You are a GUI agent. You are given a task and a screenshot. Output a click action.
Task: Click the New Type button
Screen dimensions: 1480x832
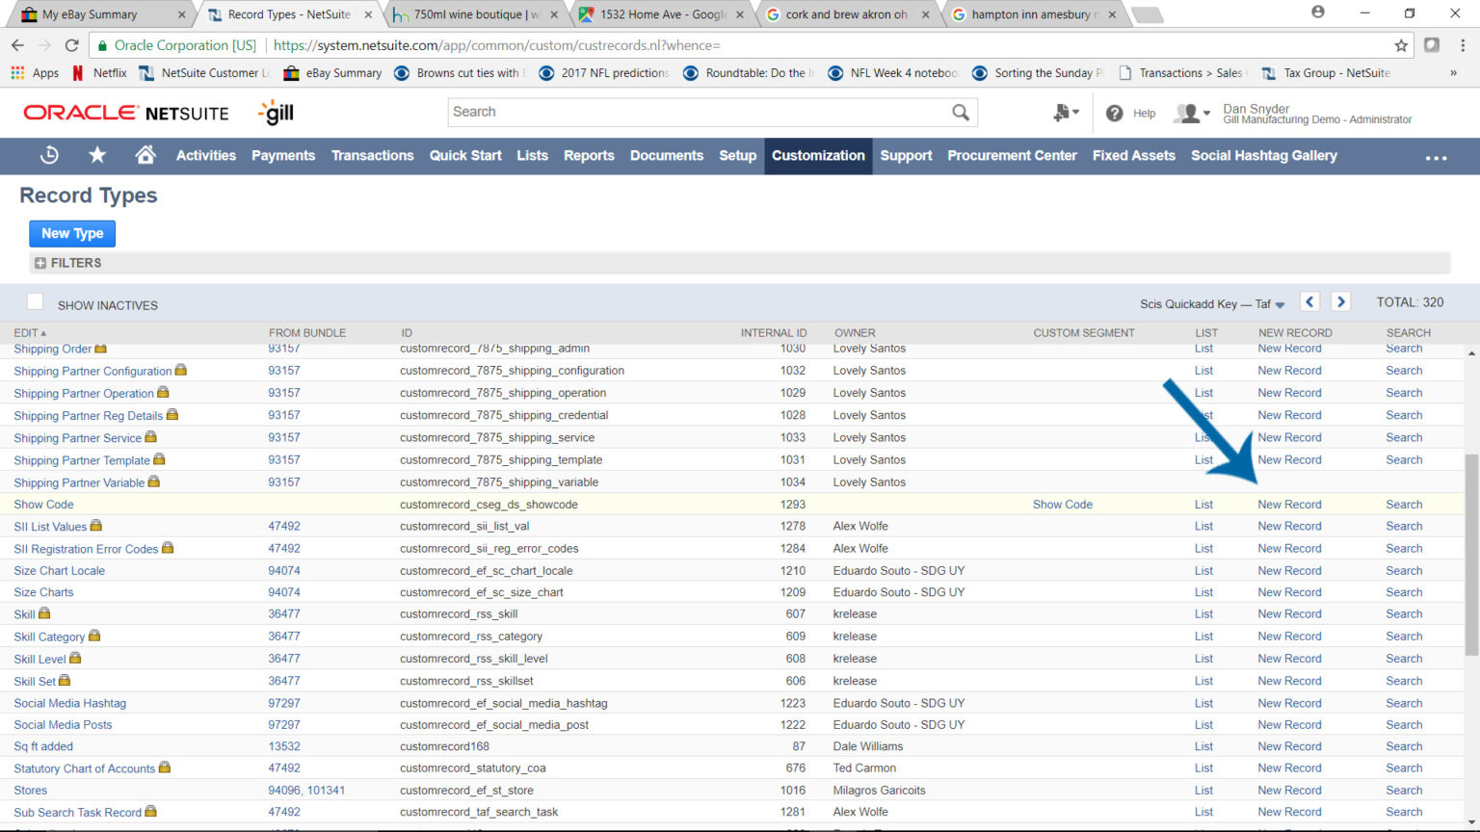pos(71,233)
